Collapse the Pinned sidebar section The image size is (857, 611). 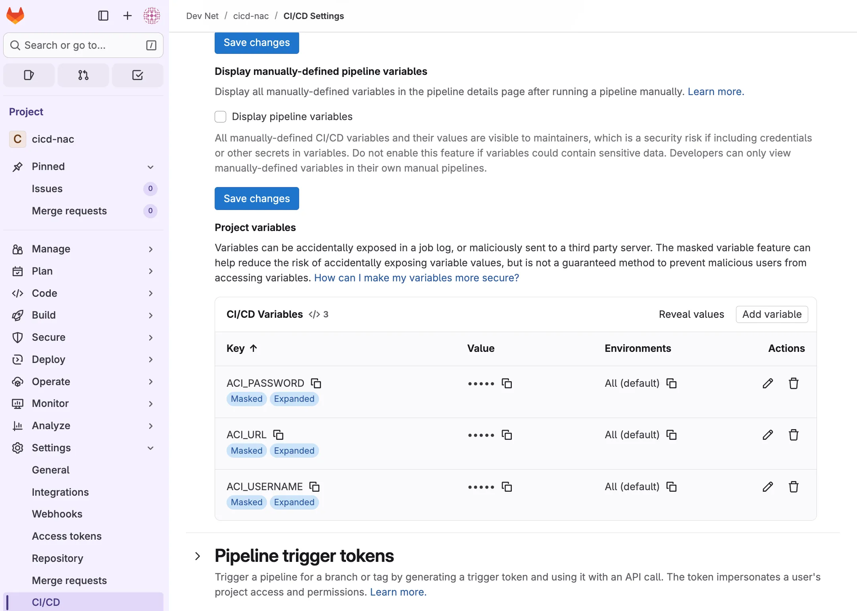click(x=150, y=167)
